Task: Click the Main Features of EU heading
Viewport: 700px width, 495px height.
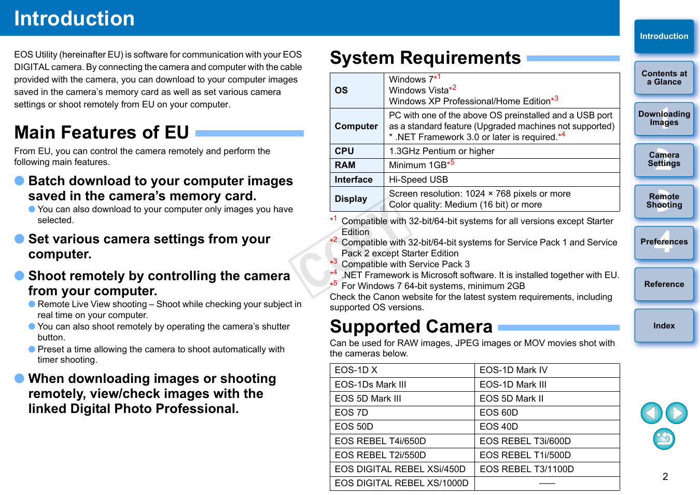Action: 102,132
